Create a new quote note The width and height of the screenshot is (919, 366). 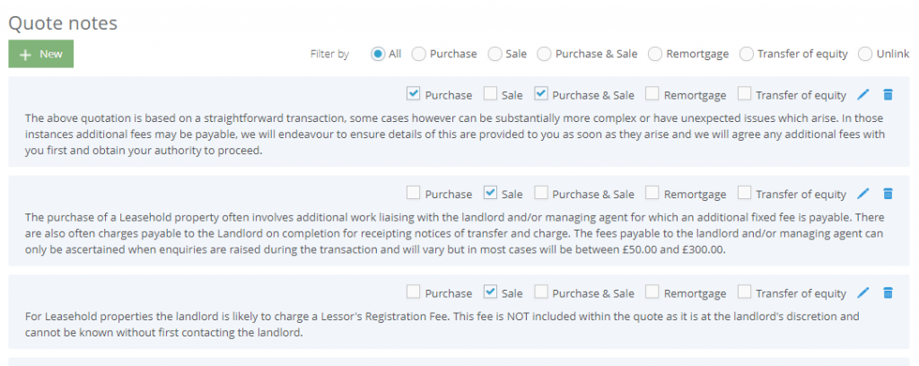coord(41,54)
